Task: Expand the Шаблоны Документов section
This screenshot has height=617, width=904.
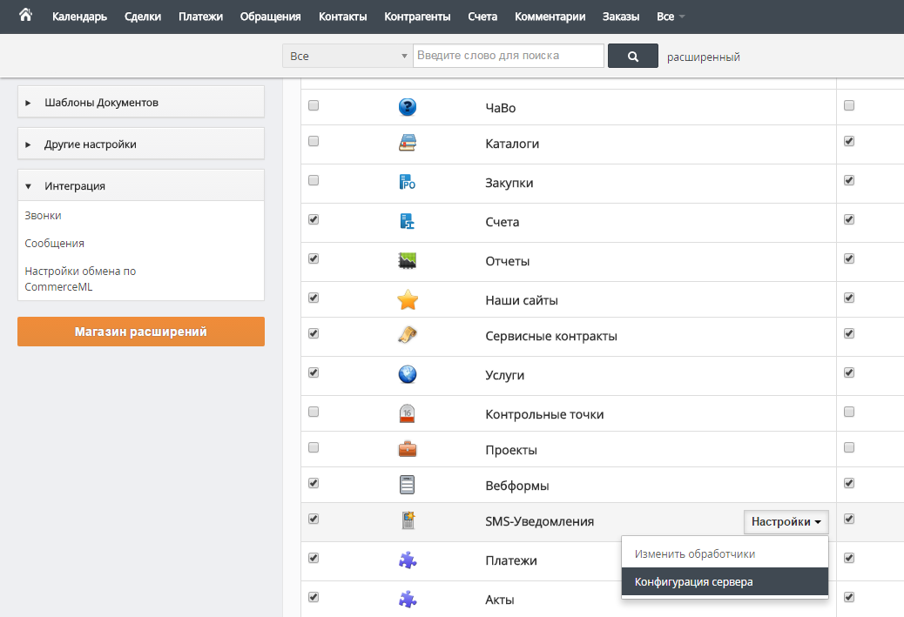Action: [141, 103]
